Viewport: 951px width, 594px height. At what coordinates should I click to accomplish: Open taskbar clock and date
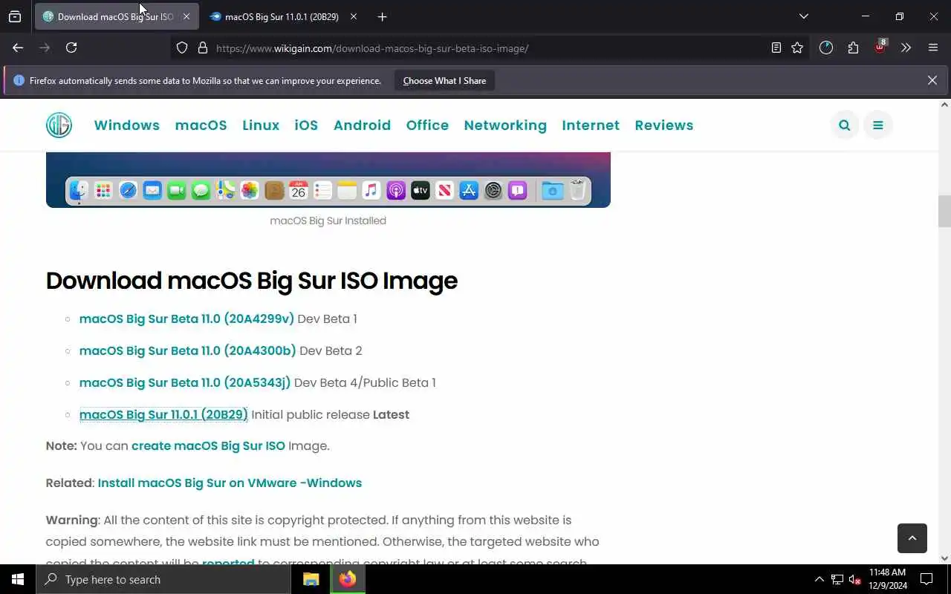(888, 579)
